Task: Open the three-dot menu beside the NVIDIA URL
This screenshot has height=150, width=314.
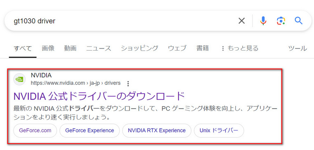Action: point(128,83)
